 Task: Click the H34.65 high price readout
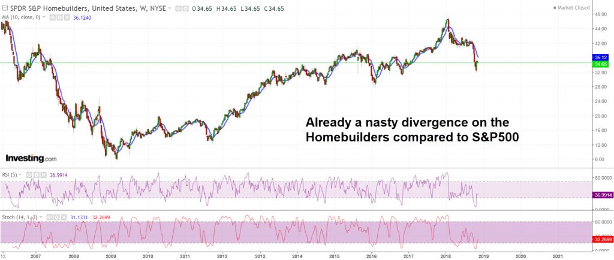(227, 8)
